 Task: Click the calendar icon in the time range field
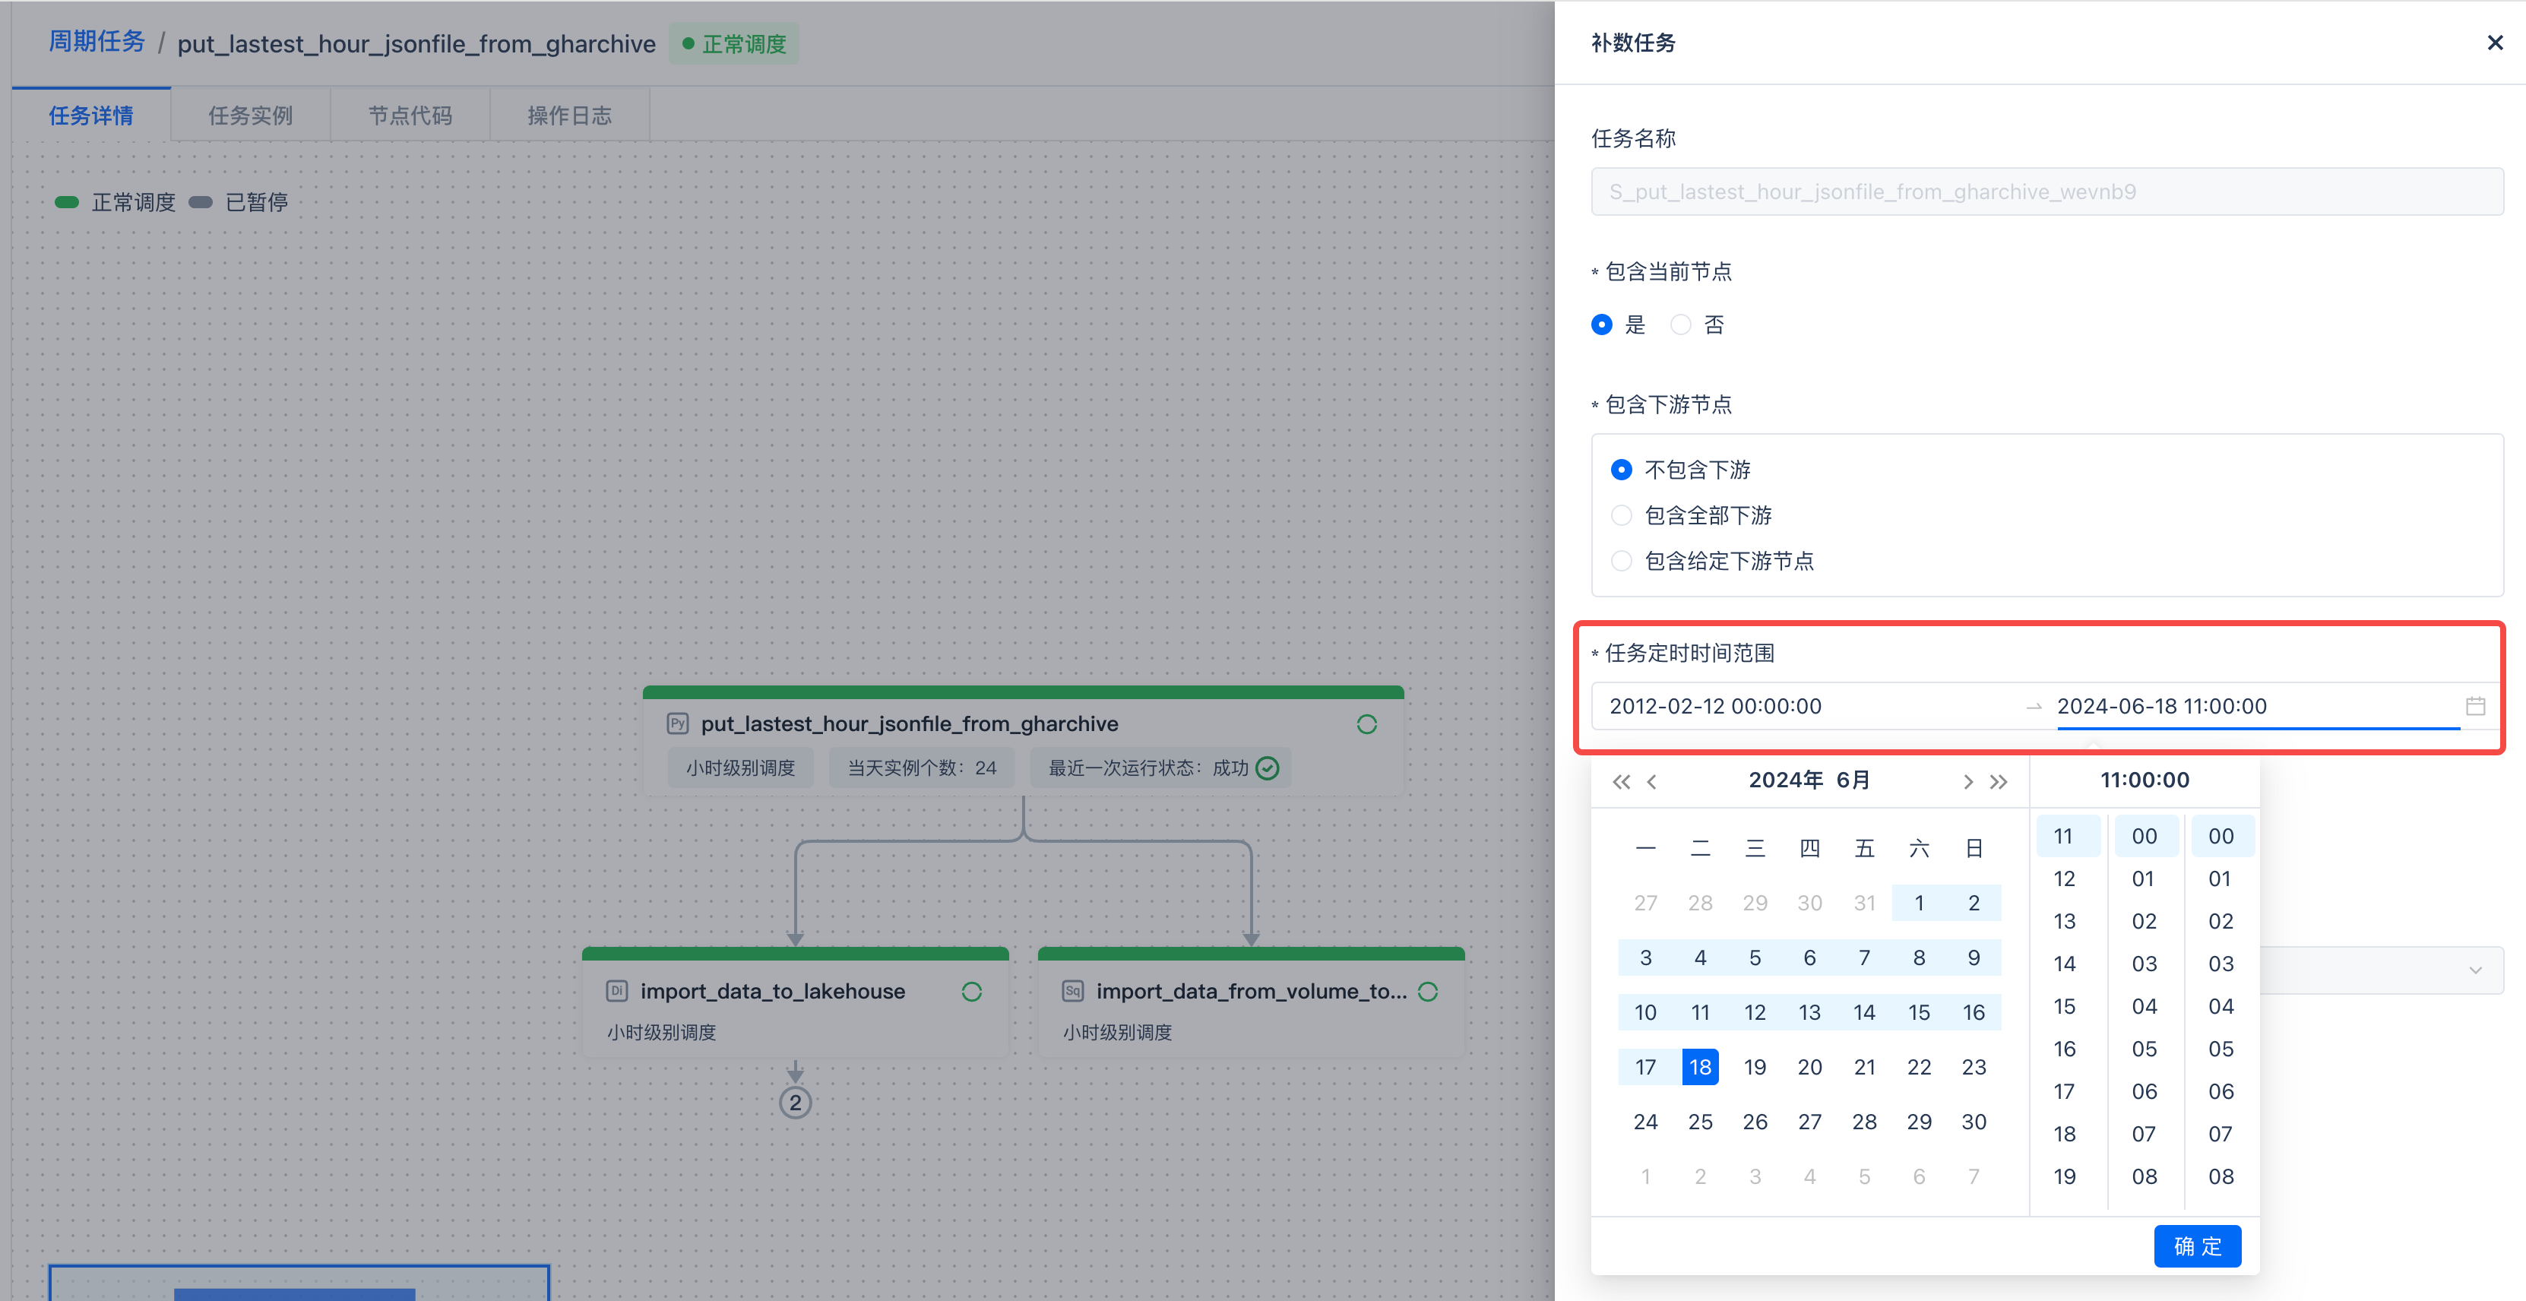2474,706
